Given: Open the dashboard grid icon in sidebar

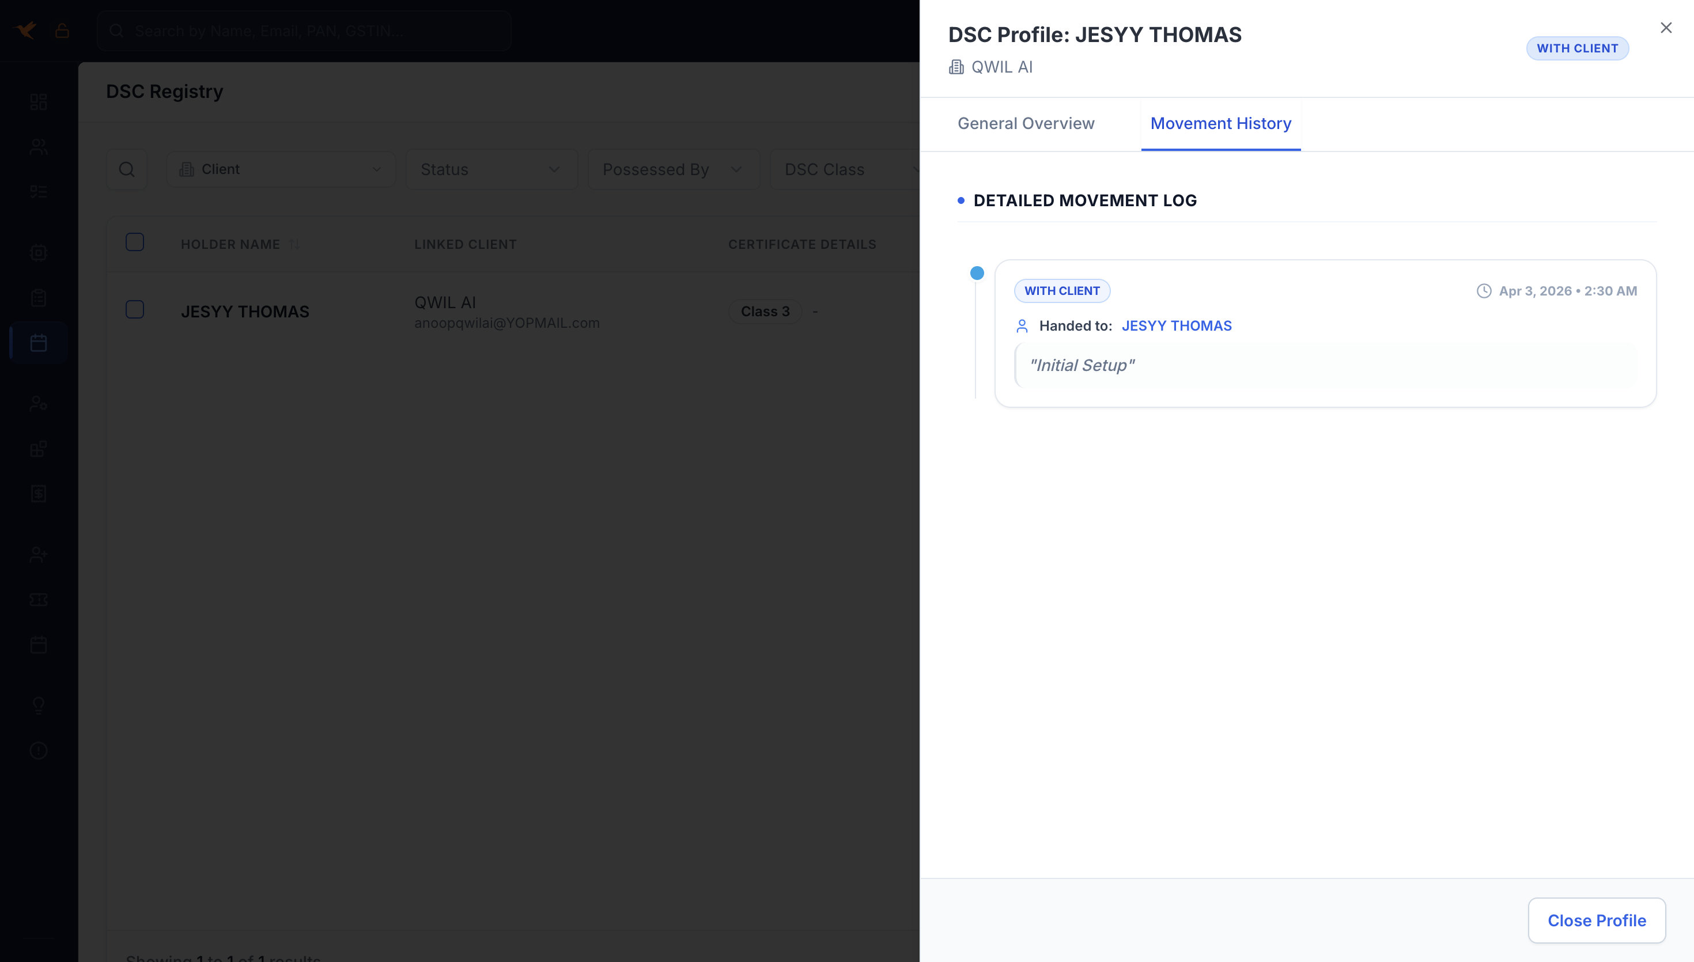Looking at the screenshot, I should coord(39,102).
